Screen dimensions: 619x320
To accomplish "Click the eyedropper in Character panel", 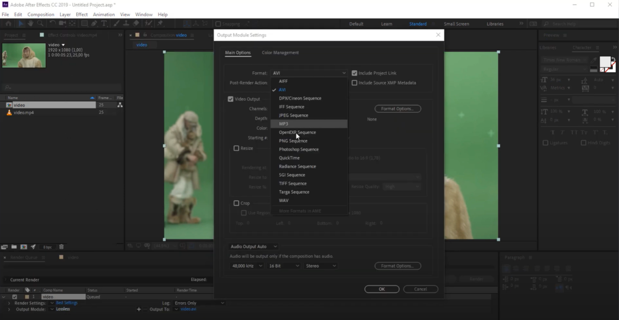I will [594, 60].
